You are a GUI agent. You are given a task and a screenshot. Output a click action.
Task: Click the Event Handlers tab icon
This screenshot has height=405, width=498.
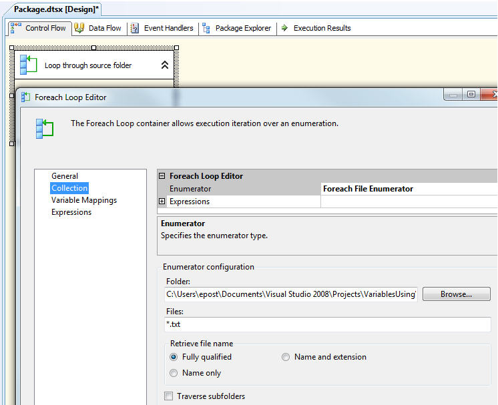(x=135, y=28)
